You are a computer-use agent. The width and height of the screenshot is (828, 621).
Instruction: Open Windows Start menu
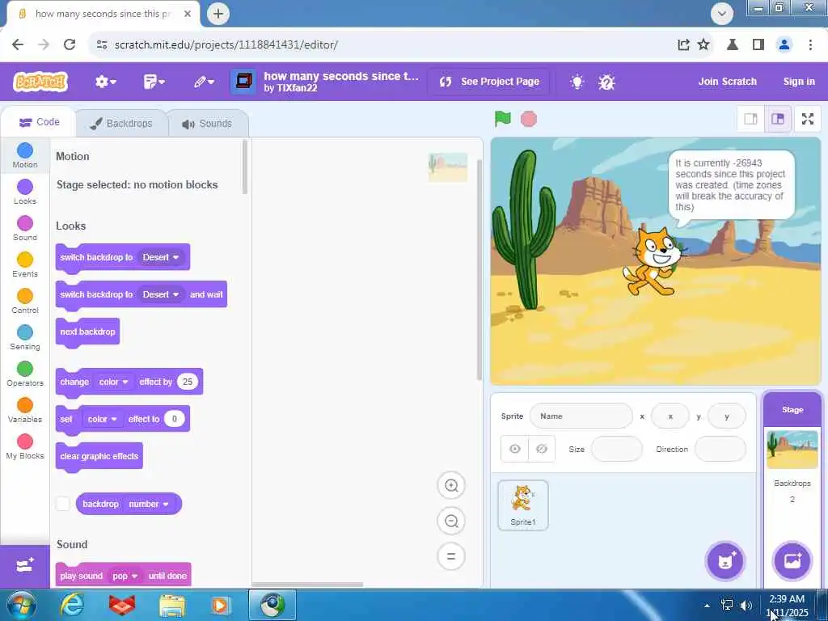coord(21,605)
